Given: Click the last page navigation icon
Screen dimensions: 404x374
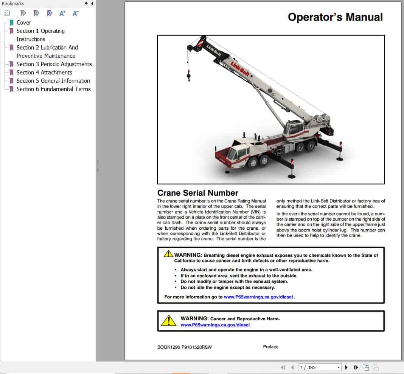Looking at the screenshot, I should 356,367.
